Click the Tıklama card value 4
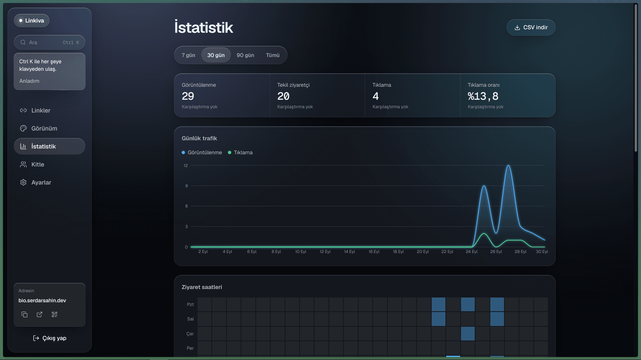 tap(376, 96)
